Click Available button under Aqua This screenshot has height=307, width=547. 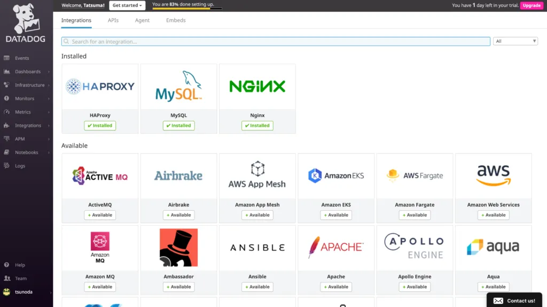[493, 287]
